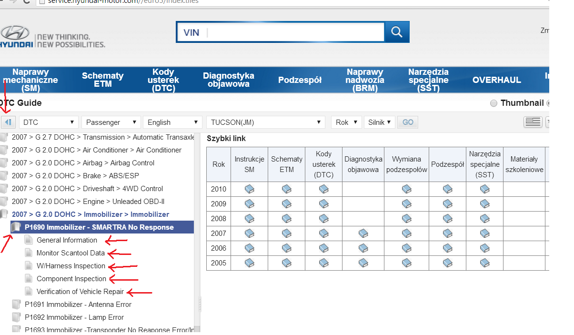Image resolution: width=574 pixels, height=335 pixels.
Task: Open the 2010 Schematy ETM book icon
Action: 286,189
